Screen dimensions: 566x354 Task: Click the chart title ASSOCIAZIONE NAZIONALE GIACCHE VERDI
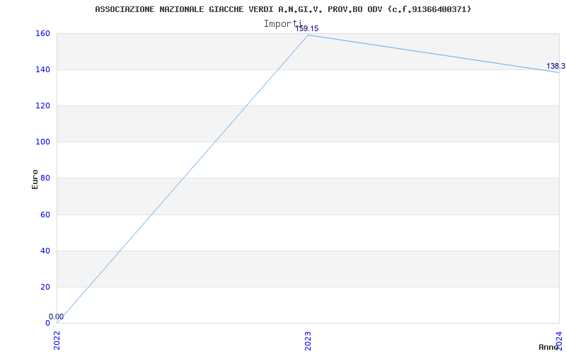(283, 9)
